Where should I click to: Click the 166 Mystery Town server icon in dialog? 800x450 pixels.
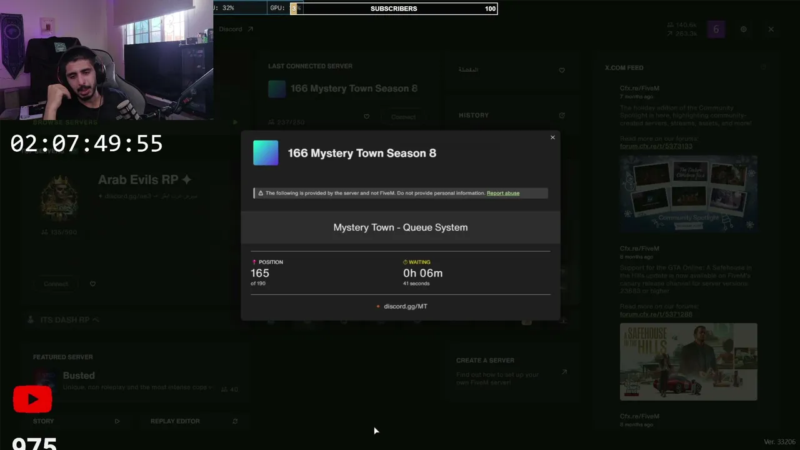(x=266, y=153)
